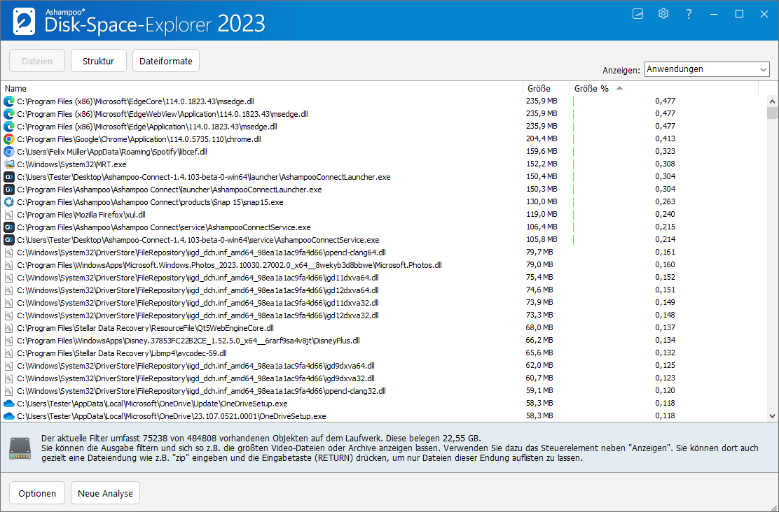Click the Optionen button
The height and width of the screenshot is (512, 779).
[37, 493]
